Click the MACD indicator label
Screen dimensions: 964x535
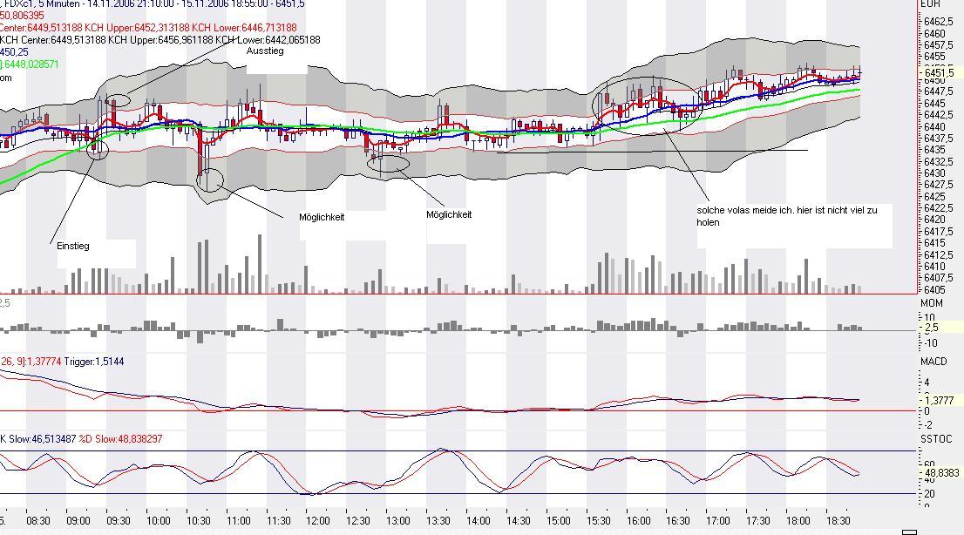[x=933, y=362]
